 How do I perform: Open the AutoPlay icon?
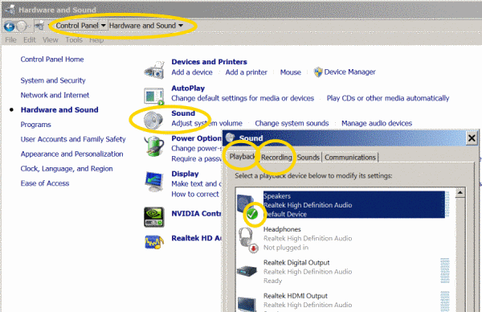[x=154, y=96]
